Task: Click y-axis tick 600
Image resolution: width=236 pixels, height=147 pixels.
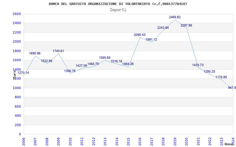Action: tap(18, 106)
